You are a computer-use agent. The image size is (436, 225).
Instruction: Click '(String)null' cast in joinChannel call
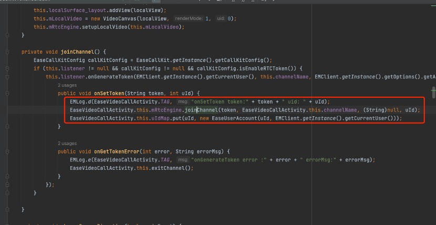coord(381,110)
